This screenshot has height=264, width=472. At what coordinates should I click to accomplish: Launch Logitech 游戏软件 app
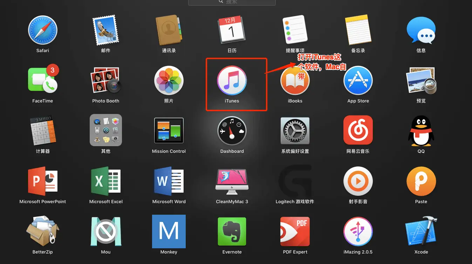point(295,181)
